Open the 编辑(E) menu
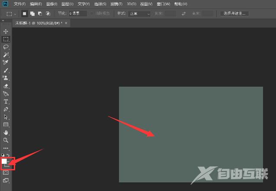Viewport: 276px width, 191px height. (36, 4)
